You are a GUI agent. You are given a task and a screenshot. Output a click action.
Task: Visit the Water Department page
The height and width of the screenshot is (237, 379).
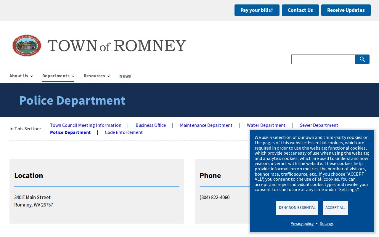[x=266, y=125]
